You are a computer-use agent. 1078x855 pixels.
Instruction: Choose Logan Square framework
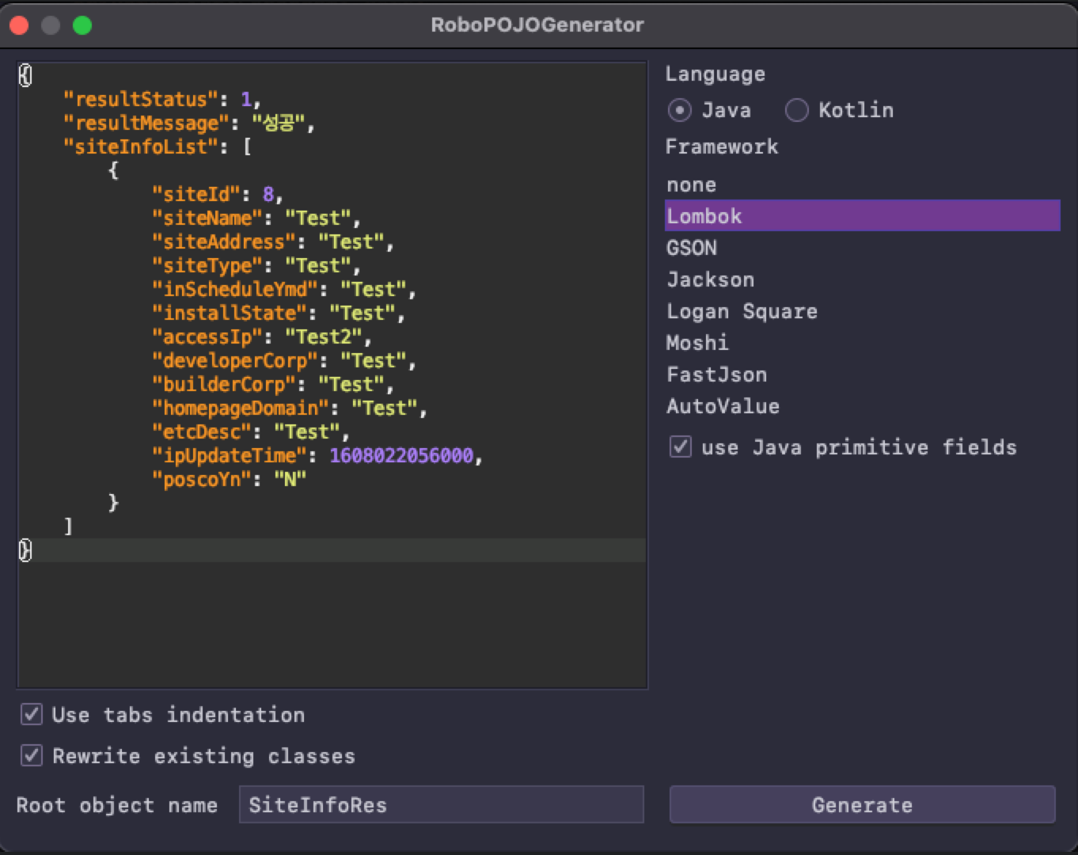pos(863,311)
